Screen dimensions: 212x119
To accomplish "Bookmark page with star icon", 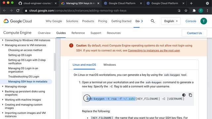I will tap(186, 11).
